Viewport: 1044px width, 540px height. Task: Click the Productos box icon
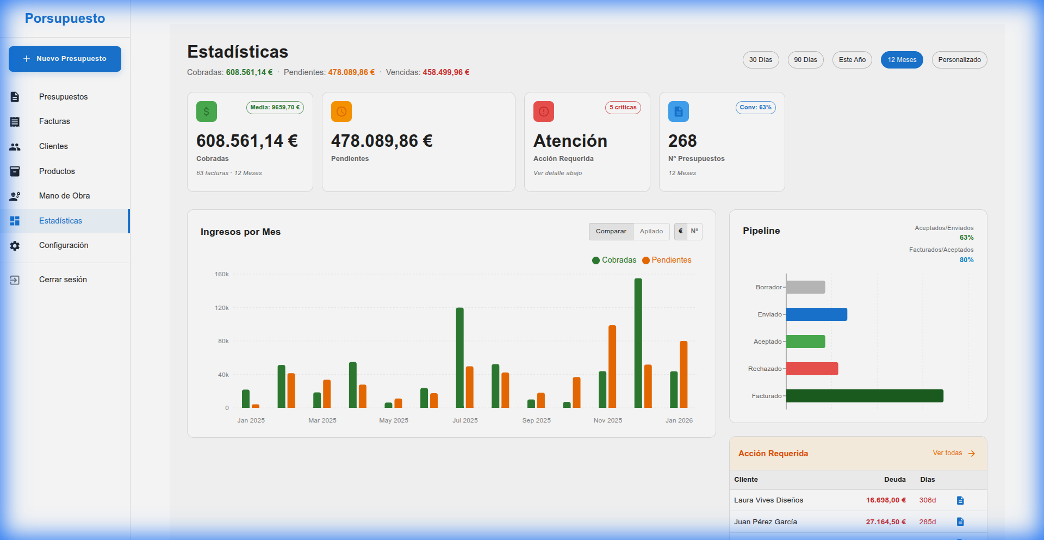coord(15,171)
